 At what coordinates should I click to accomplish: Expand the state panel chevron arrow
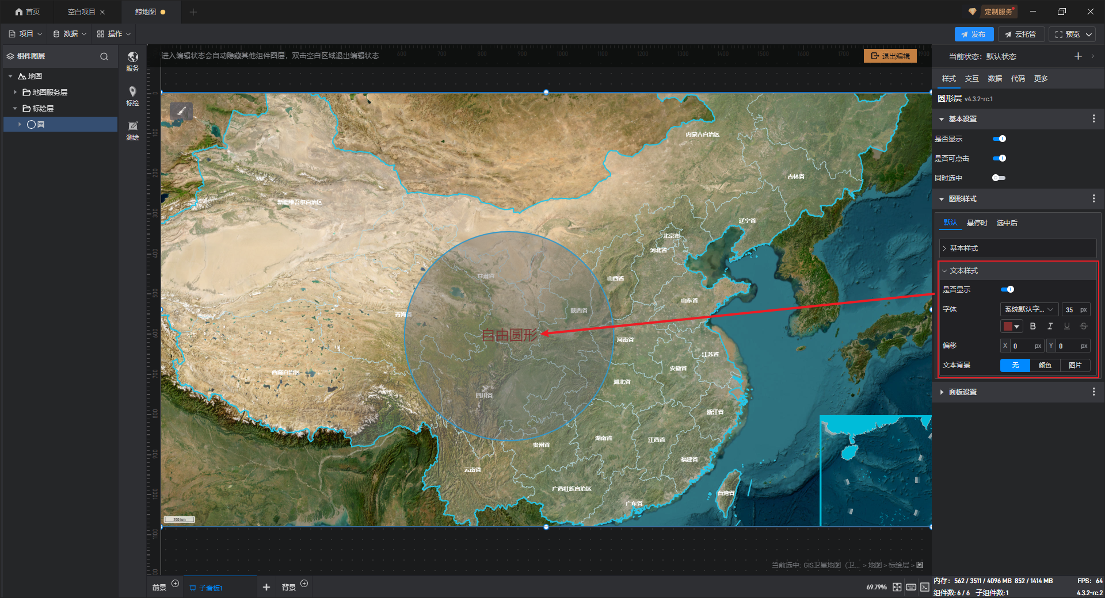tap(1092, 56)
